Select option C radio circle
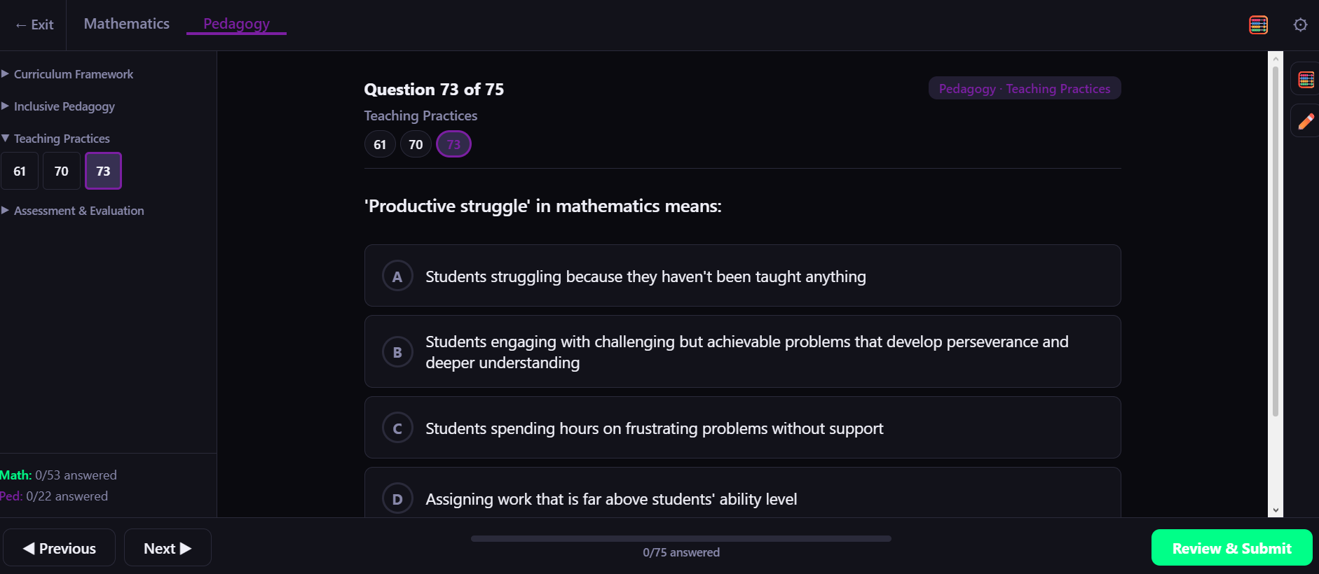This screenshot has height=574, width=1319. 397,428
